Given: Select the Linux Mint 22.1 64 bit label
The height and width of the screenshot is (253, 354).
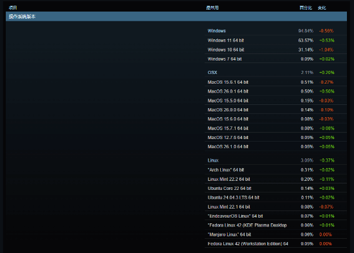Looking at the screenshot, I should 229,207.
